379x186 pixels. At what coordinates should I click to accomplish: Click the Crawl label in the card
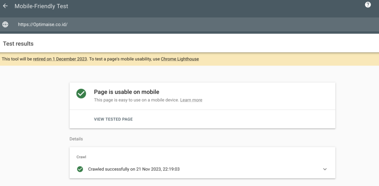81,157
